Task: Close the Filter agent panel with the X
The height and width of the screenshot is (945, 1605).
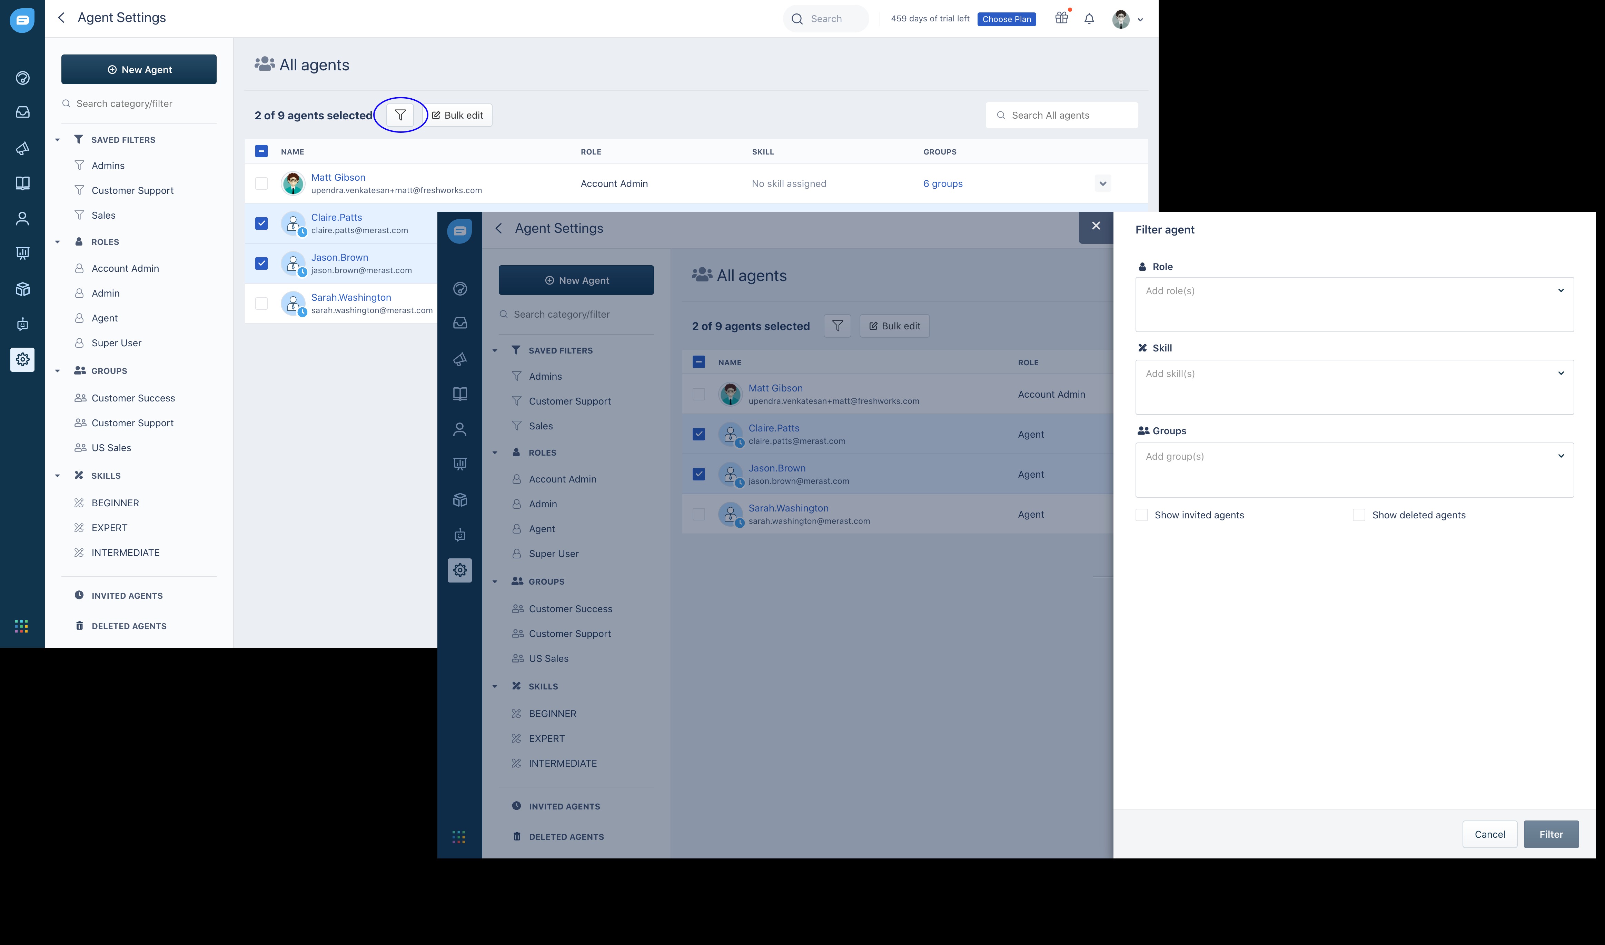Action: point(1096,226)
